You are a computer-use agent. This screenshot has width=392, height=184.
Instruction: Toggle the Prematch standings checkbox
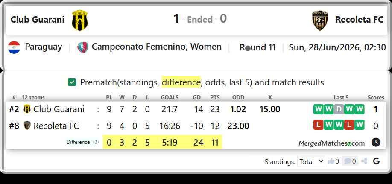click(72, 82)
